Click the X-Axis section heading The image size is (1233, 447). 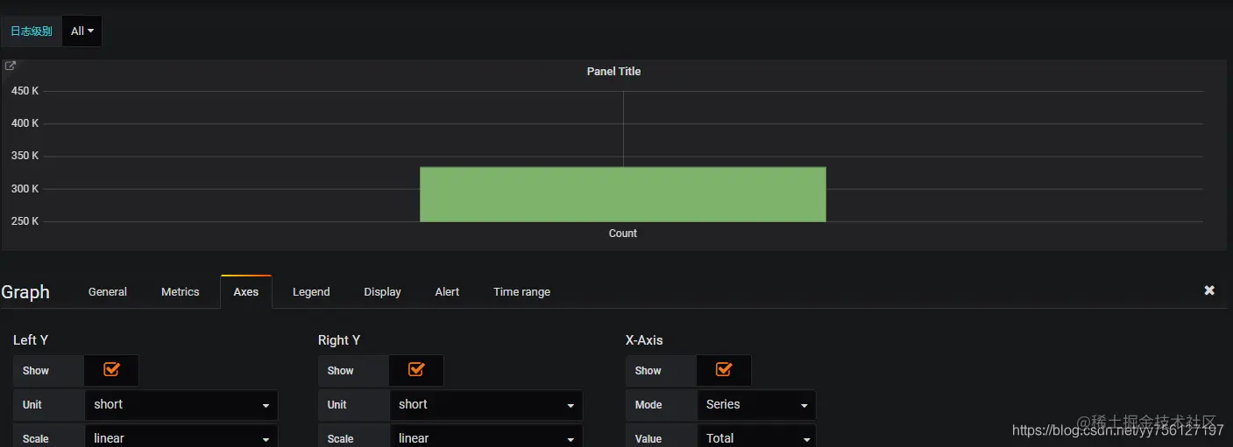click(x=644, y=339)
